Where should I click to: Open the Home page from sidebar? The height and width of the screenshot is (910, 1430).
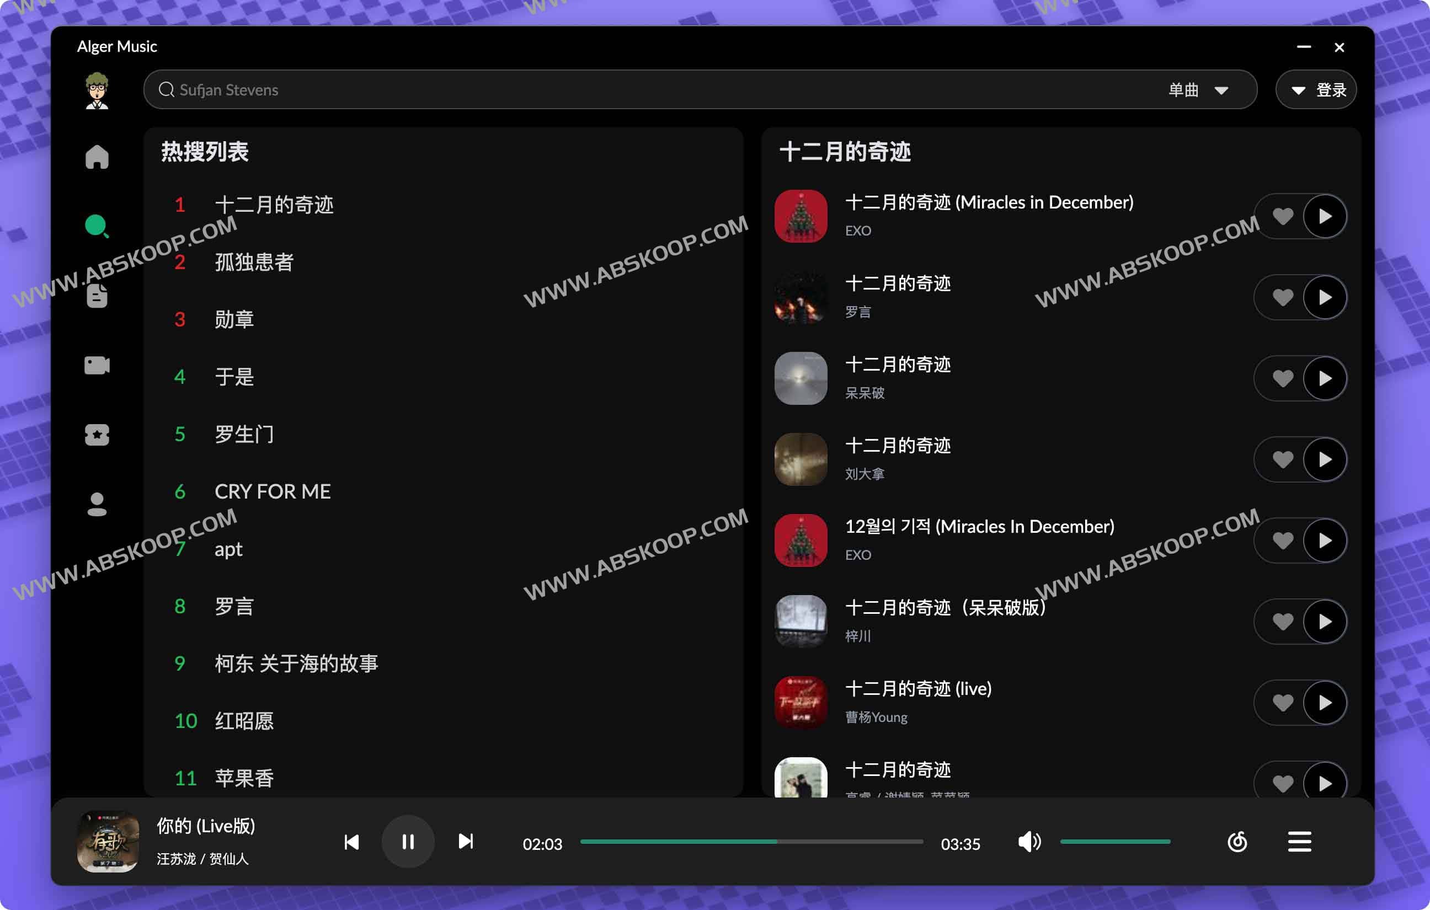[x=97, y=157]
